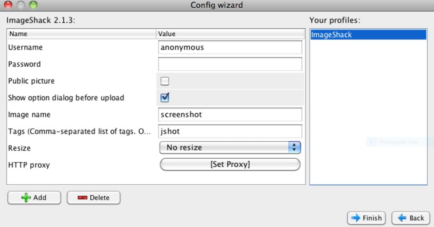This screenshot has height=227, width=434.
Task: Click the Tags field containing jshot
Action: pyautogui.click(x=230, y=131)
